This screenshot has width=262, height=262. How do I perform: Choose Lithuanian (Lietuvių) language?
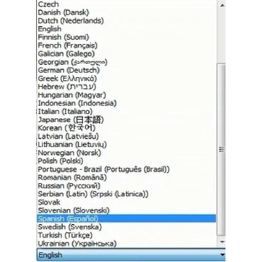pos(126,145)
